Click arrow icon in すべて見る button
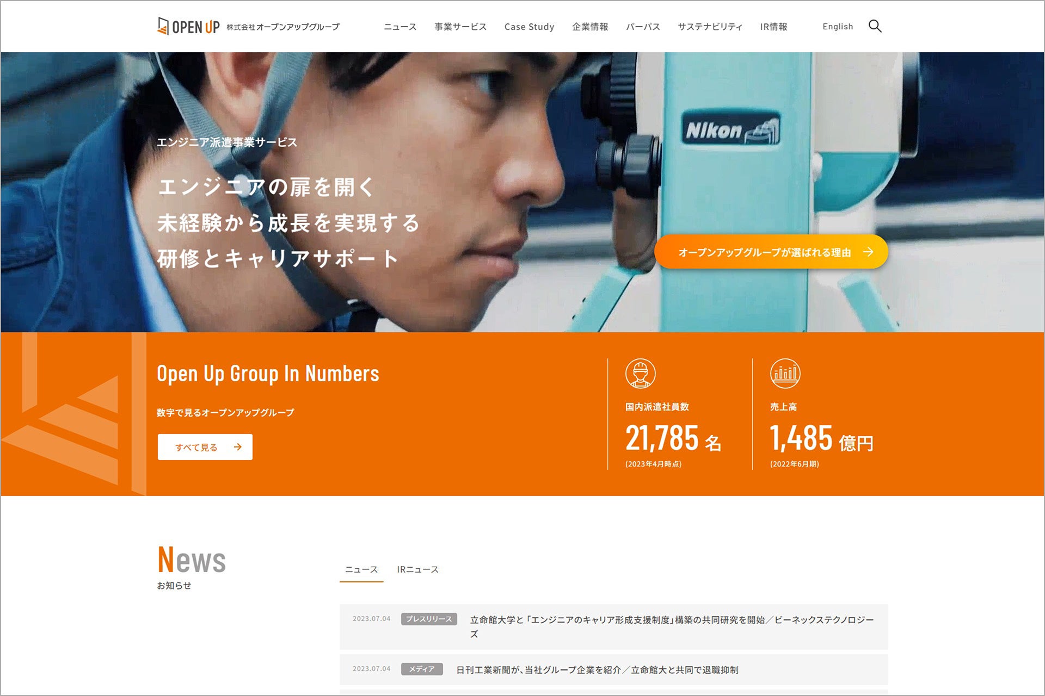This screenshot has height=696, width=1045. pos(238,447)
